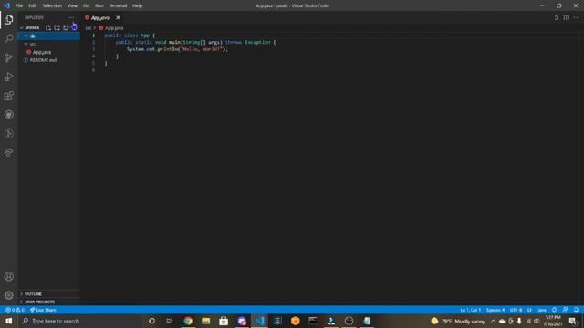The width and height of the screenshot is (584, 328).
Task: Open the Search view in activity bar
Action: 8,38
